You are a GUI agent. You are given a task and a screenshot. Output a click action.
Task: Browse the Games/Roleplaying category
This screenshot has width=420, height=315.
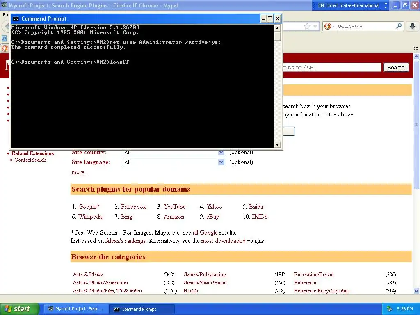click(x=205, y=274)
